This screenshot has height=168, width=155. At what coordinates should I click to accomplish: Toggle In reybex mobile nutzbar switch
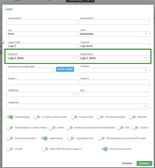[x=37, y=117]
